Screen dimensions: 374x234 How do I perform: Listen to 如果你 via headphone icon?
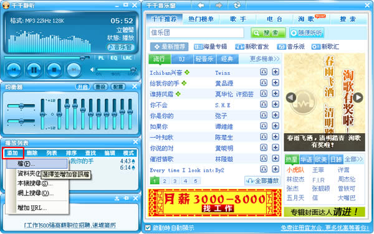(x=264, y=126)
